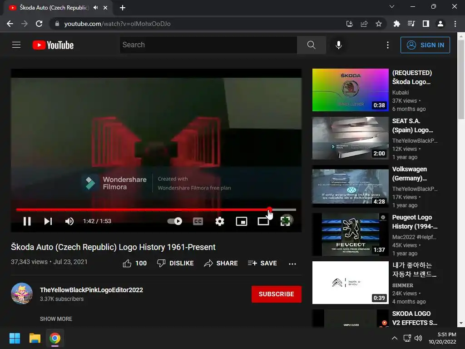
Task: Enter full screen mode
Action: pos(285,221)
